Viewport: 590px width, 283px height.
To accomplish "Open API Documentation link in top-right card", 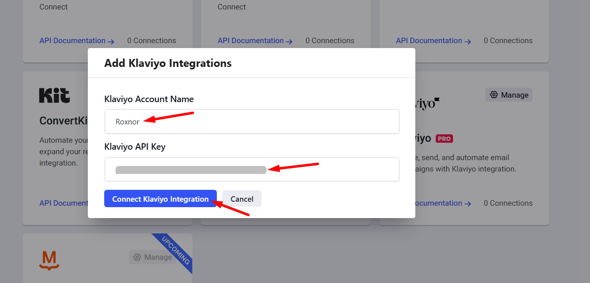I will coord(434,41).
